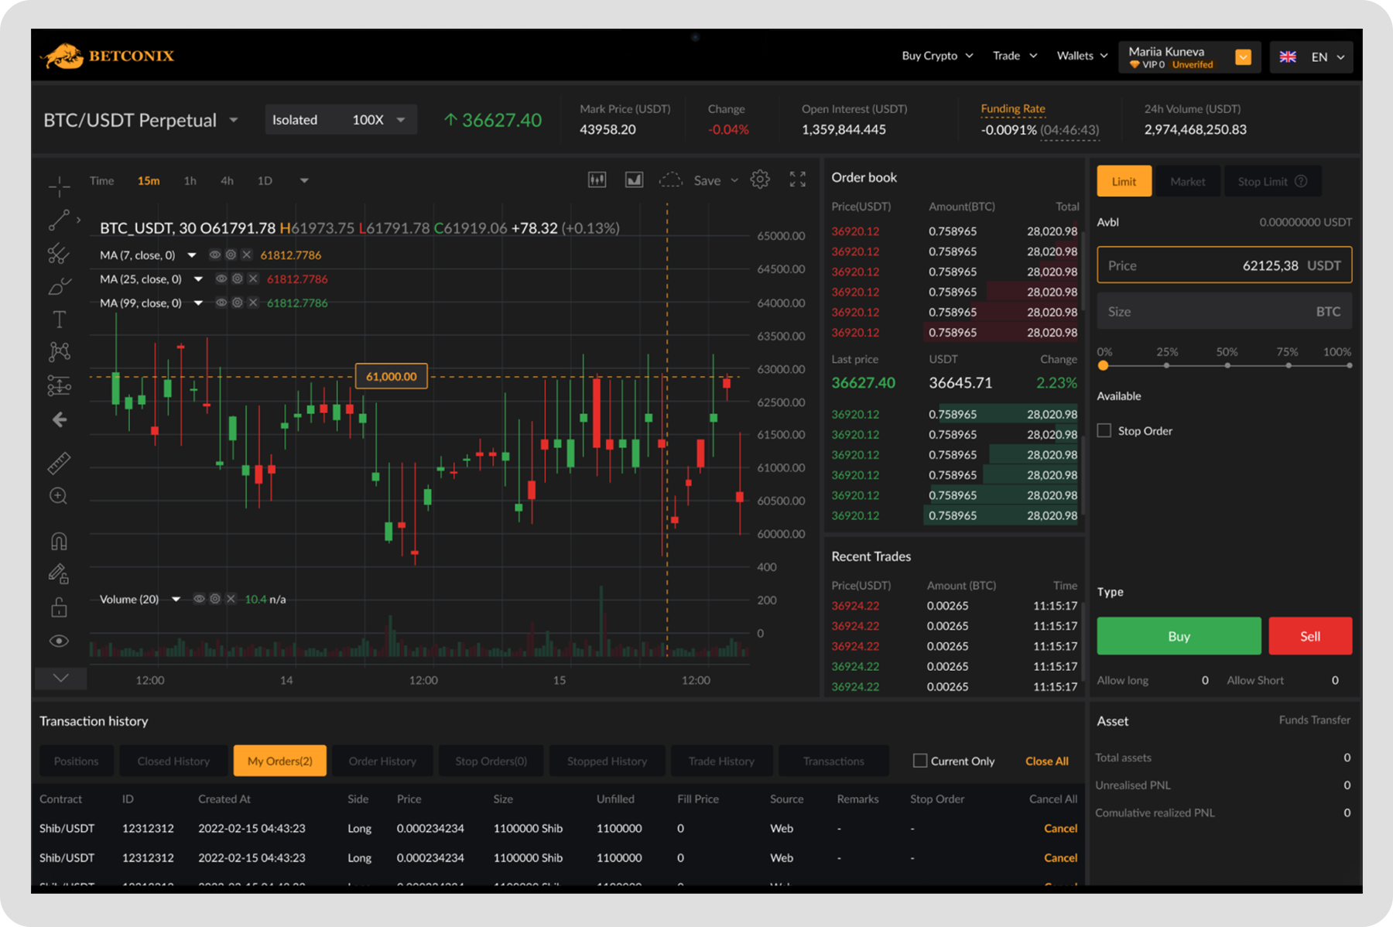Open chart settings gear
The height and width of the screenshot is (927, 1393).
760,180
